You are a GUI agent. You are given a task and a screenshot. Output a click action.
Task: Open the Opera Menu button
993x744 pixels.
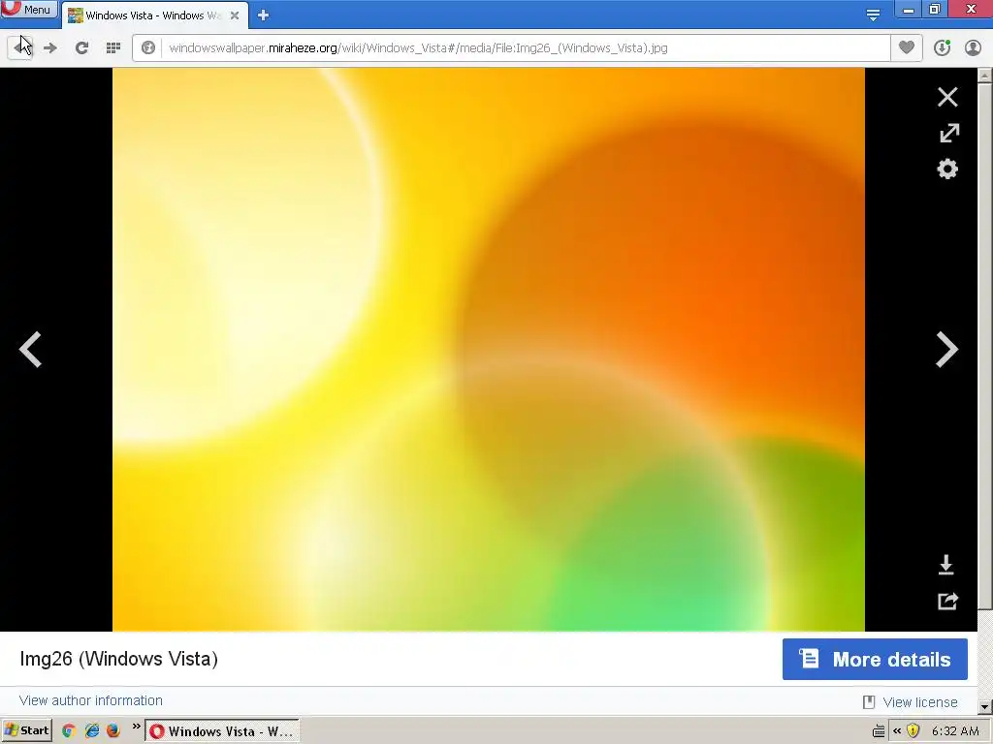28,9
